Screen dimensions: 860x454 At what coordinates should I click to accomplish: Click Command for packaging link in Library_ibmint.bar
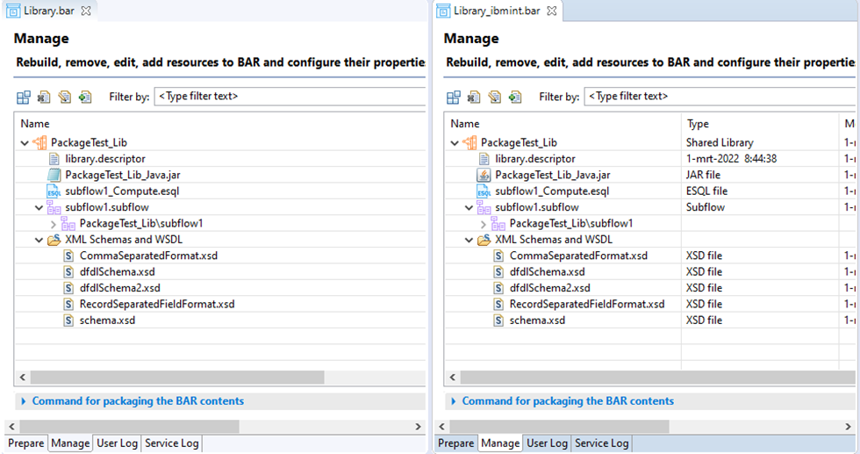(568, 401)
